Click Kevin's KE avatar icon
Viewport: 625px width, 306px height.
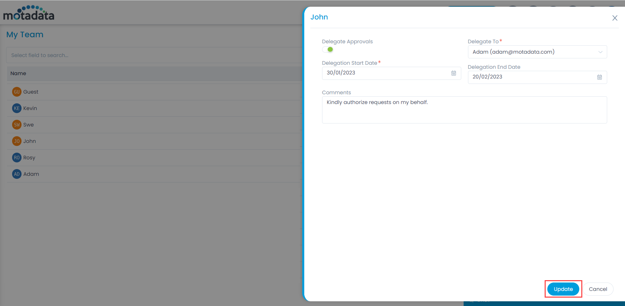pos(17,108)
